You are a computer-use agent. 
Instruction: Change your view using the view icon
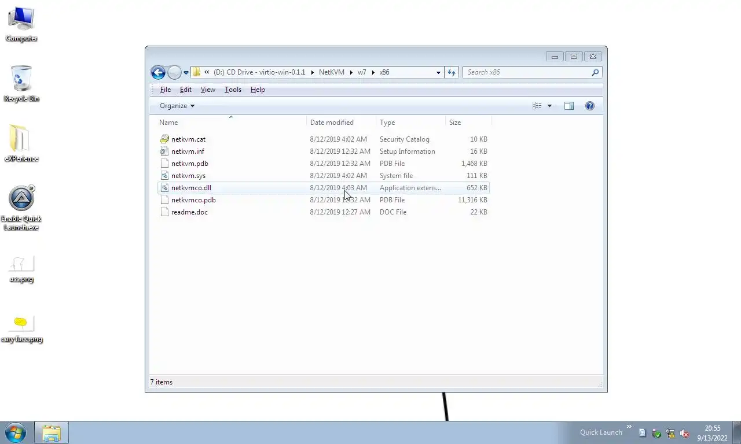pyautogui.click(x=537, y=106)
